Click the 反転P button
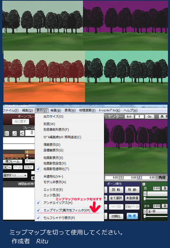The width and height of the screenshot is (170, 248). (x=29, y=167)
